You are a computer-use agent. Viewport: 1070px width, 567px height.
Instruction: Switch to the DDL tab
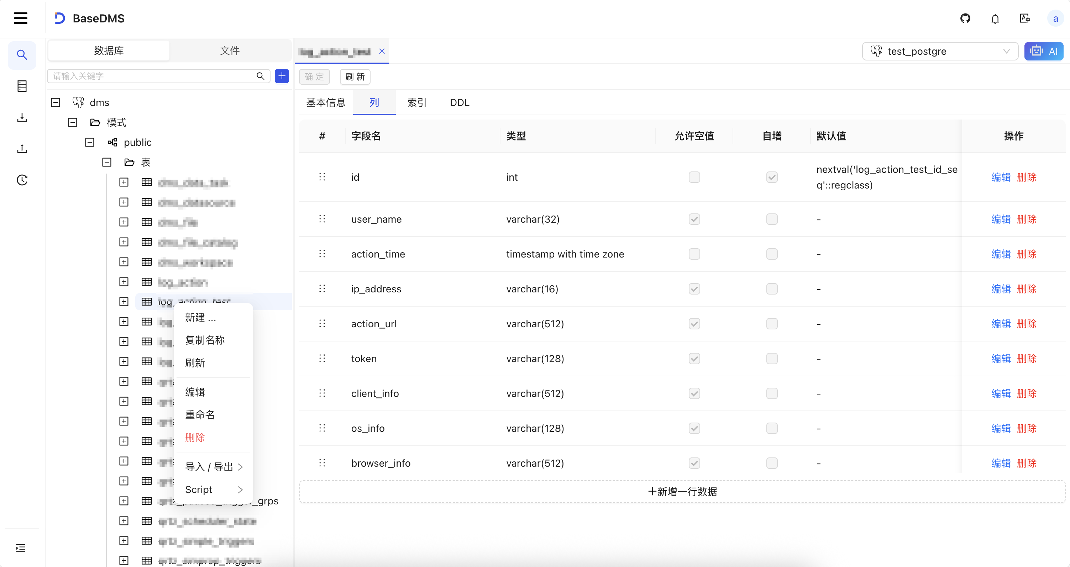click(x=459, y=102)
